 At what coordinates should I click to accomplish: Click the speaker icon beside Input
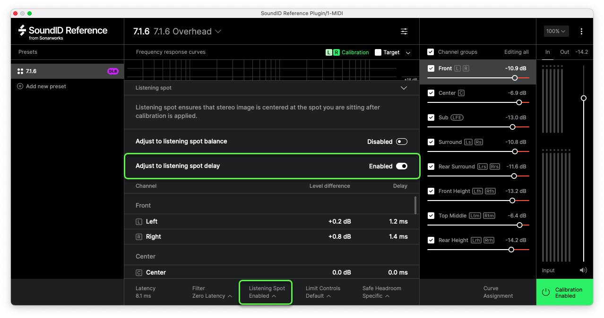click(x=583, y=270)
